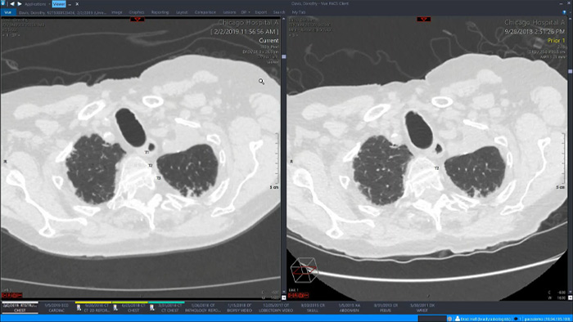Click the 3D orientation cube in the right viewport
Viewport: 573px width, 322px height.
click(304, 271)
